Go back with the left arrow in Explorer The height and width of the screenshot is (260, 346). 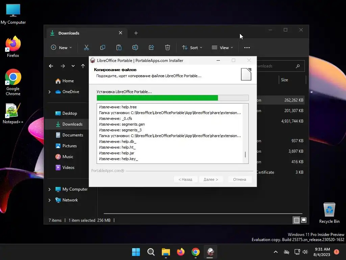(51, 66)
